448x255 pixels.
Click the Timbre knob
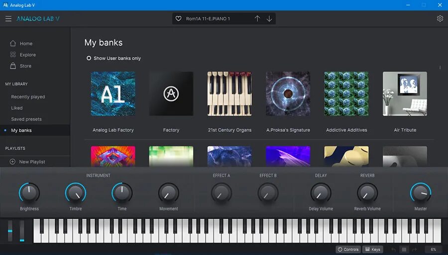click(x=76, y=193)
